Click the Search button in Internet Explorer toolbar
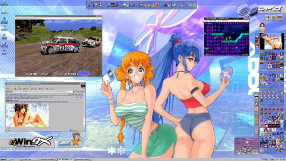Viewport: 286px width, 161px height. coord(26,89)
